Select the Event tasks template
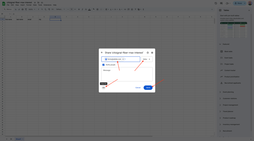This screenshot has width=254, height=141. [228, 58]
